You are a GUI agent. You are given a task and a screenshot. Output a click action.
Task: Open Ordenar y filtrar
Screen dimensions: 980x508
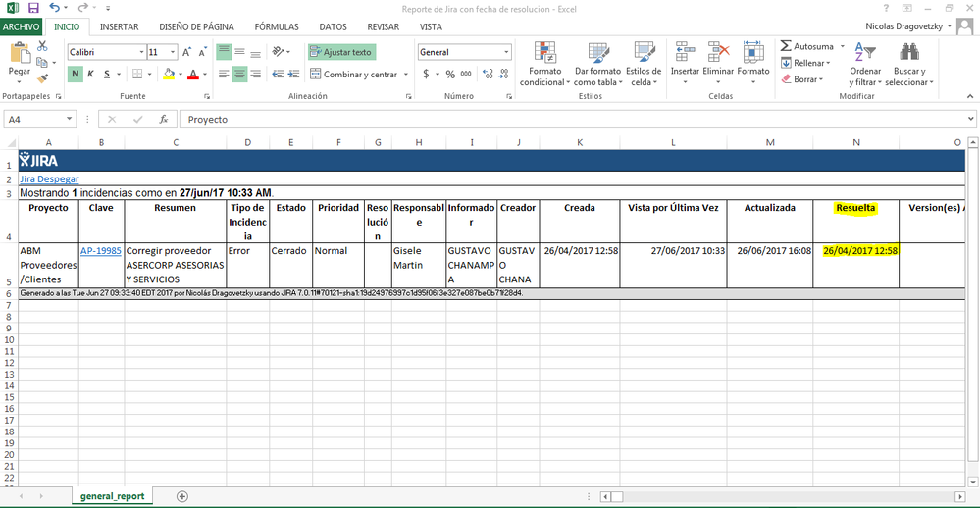[x=865, y=65]
